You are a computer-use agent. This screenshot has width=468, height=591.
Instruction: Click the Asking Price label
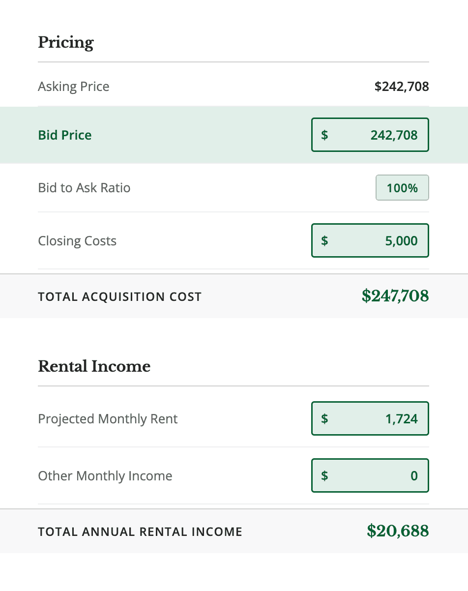coord(74,87)
